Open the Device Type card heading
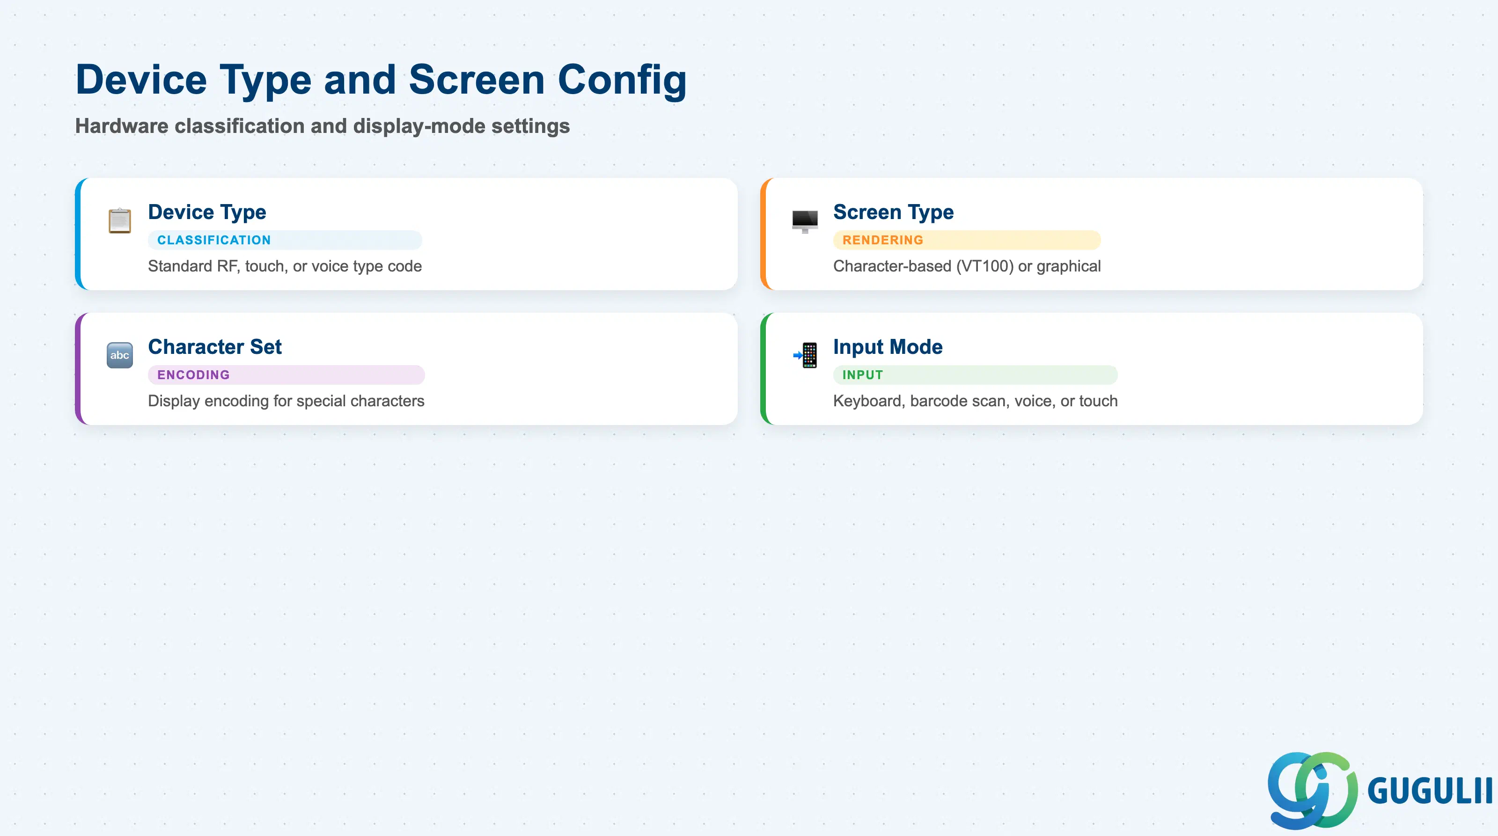Viewport: 1498px width, 836px height. click(207, 212)
